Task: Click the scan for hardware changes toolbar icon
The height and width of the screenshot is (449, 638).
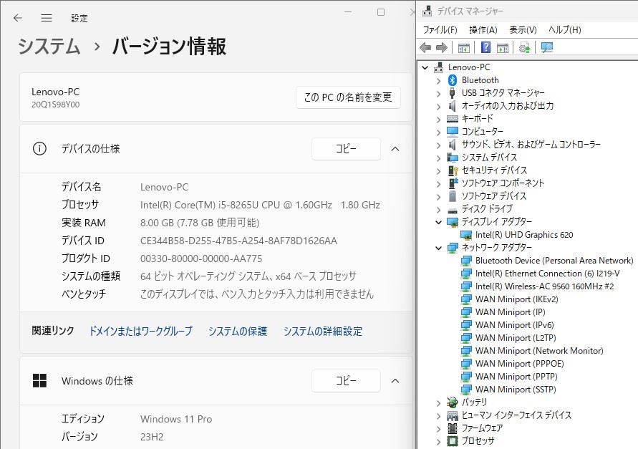Action: click(x=524, y=48)
